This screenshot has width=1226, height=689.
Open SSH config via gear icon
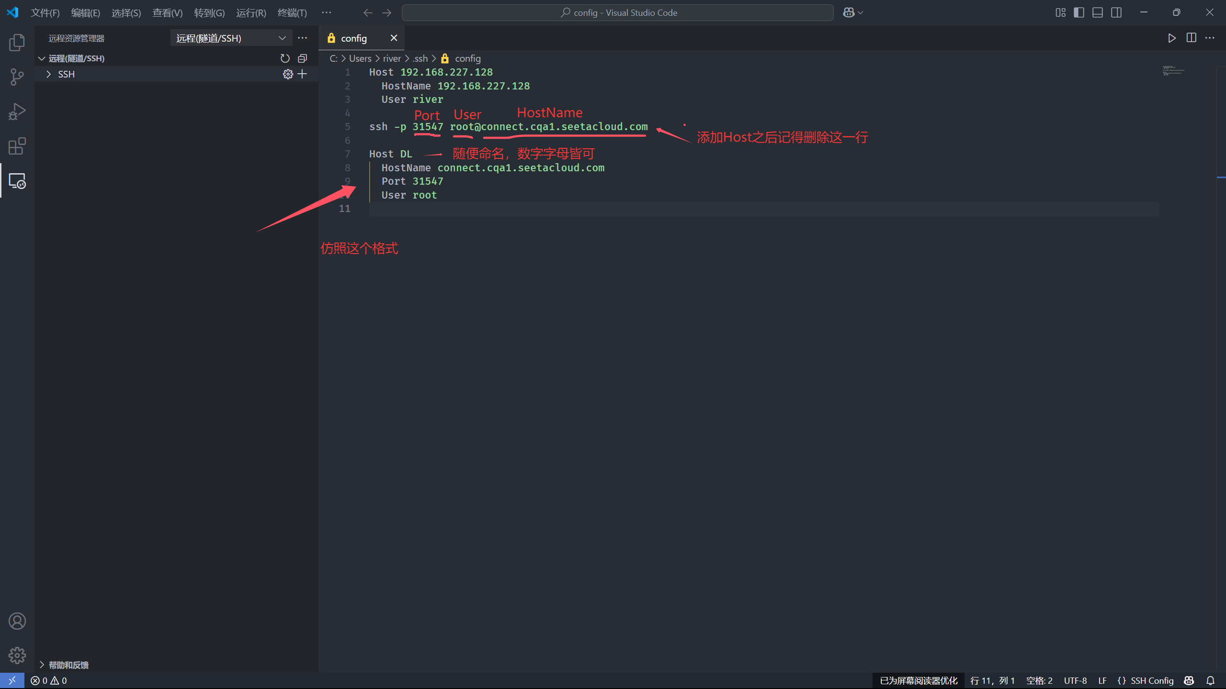pos(287,74)
